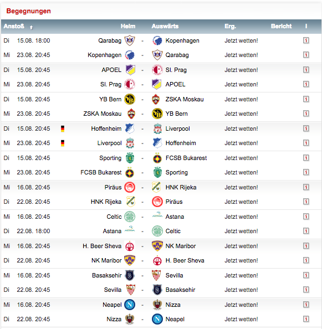This screenshot has height=329, width=322.
Task: Open ZSKA Moskau home team link 23.08.
Action: (x=102, y=114)
